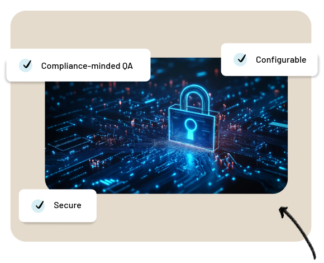The width and height of the screenshot is (324, 263).
Task: Click the Compliance-minded QA white card
Action: click(x=78, y=65)
